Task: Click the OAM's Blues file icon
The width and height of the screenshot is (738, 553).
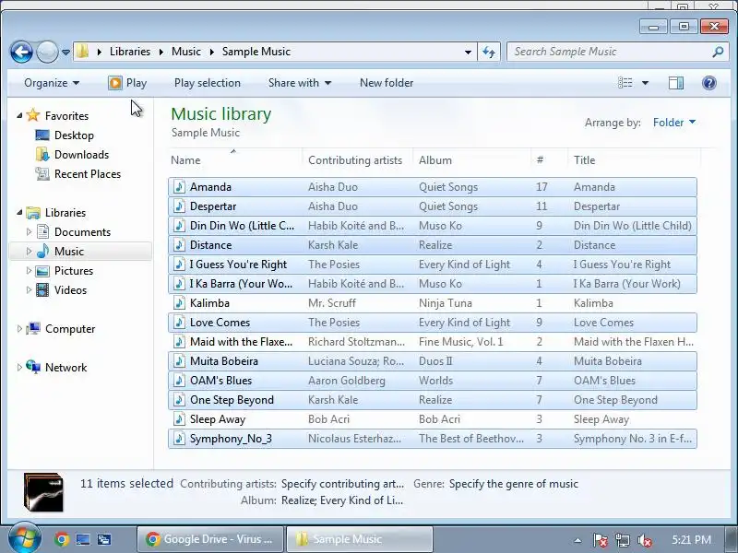Action: (179, 381)
